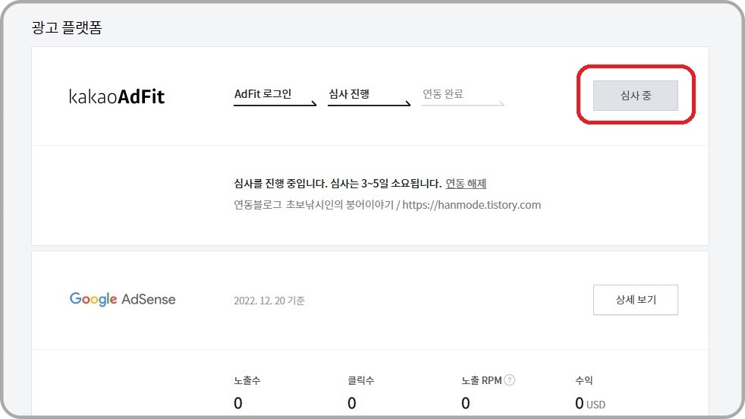The width and height of the screenshot is (745, 419).
Task: Click the 광고 플랫폼 heading
Action: pos(67,27)
